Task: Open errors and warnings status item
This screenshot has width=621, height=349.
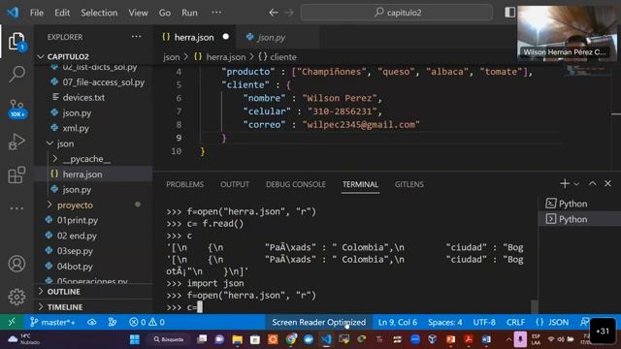Action: point(147,322)
